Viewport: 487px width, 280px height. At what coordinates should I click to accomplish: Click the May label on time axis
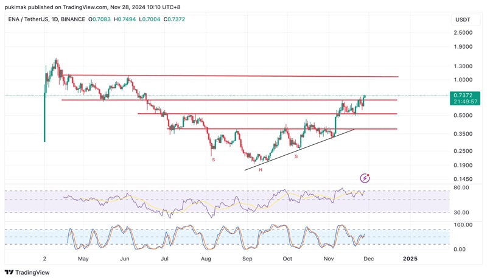[83, 259]
